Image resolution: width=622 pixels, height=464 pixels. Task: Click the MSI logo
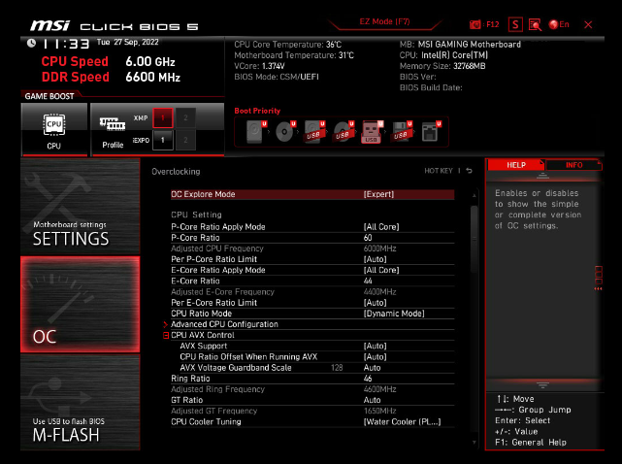tap(50, 25)
